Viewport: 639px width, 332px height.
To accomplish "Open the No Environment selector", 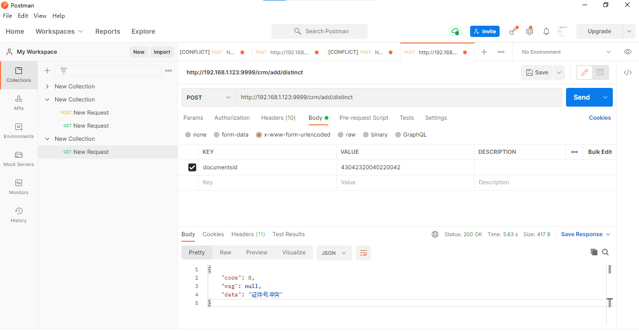I will click(566, 52).
